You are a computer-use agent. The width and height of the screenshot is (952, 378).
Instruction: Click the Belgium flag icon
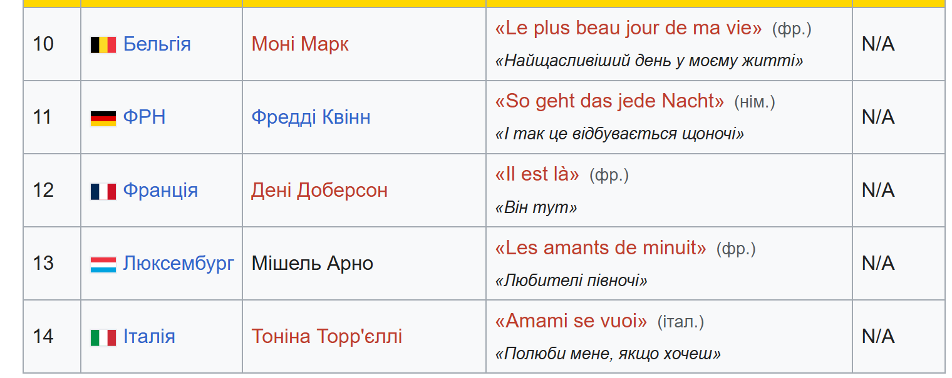pyautogui.click(x=103, y=44)
